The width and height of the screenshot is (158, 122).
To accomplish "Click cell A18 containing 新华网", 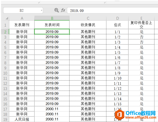I will tap(22, 114).
